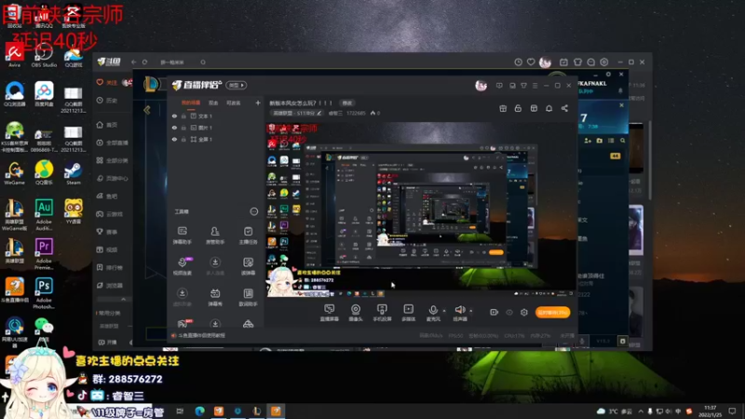The width and height of the screenshot is (745, 419).
Task: Add the 直播屏幕 screen capture source
Action: coord(330,313)
